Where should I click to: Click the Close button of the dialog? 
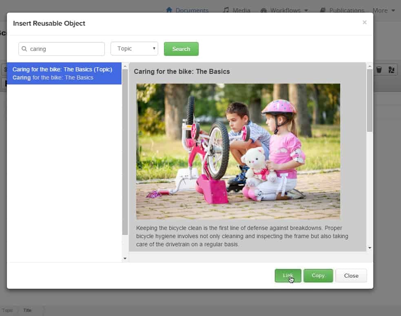pos(351,276)
